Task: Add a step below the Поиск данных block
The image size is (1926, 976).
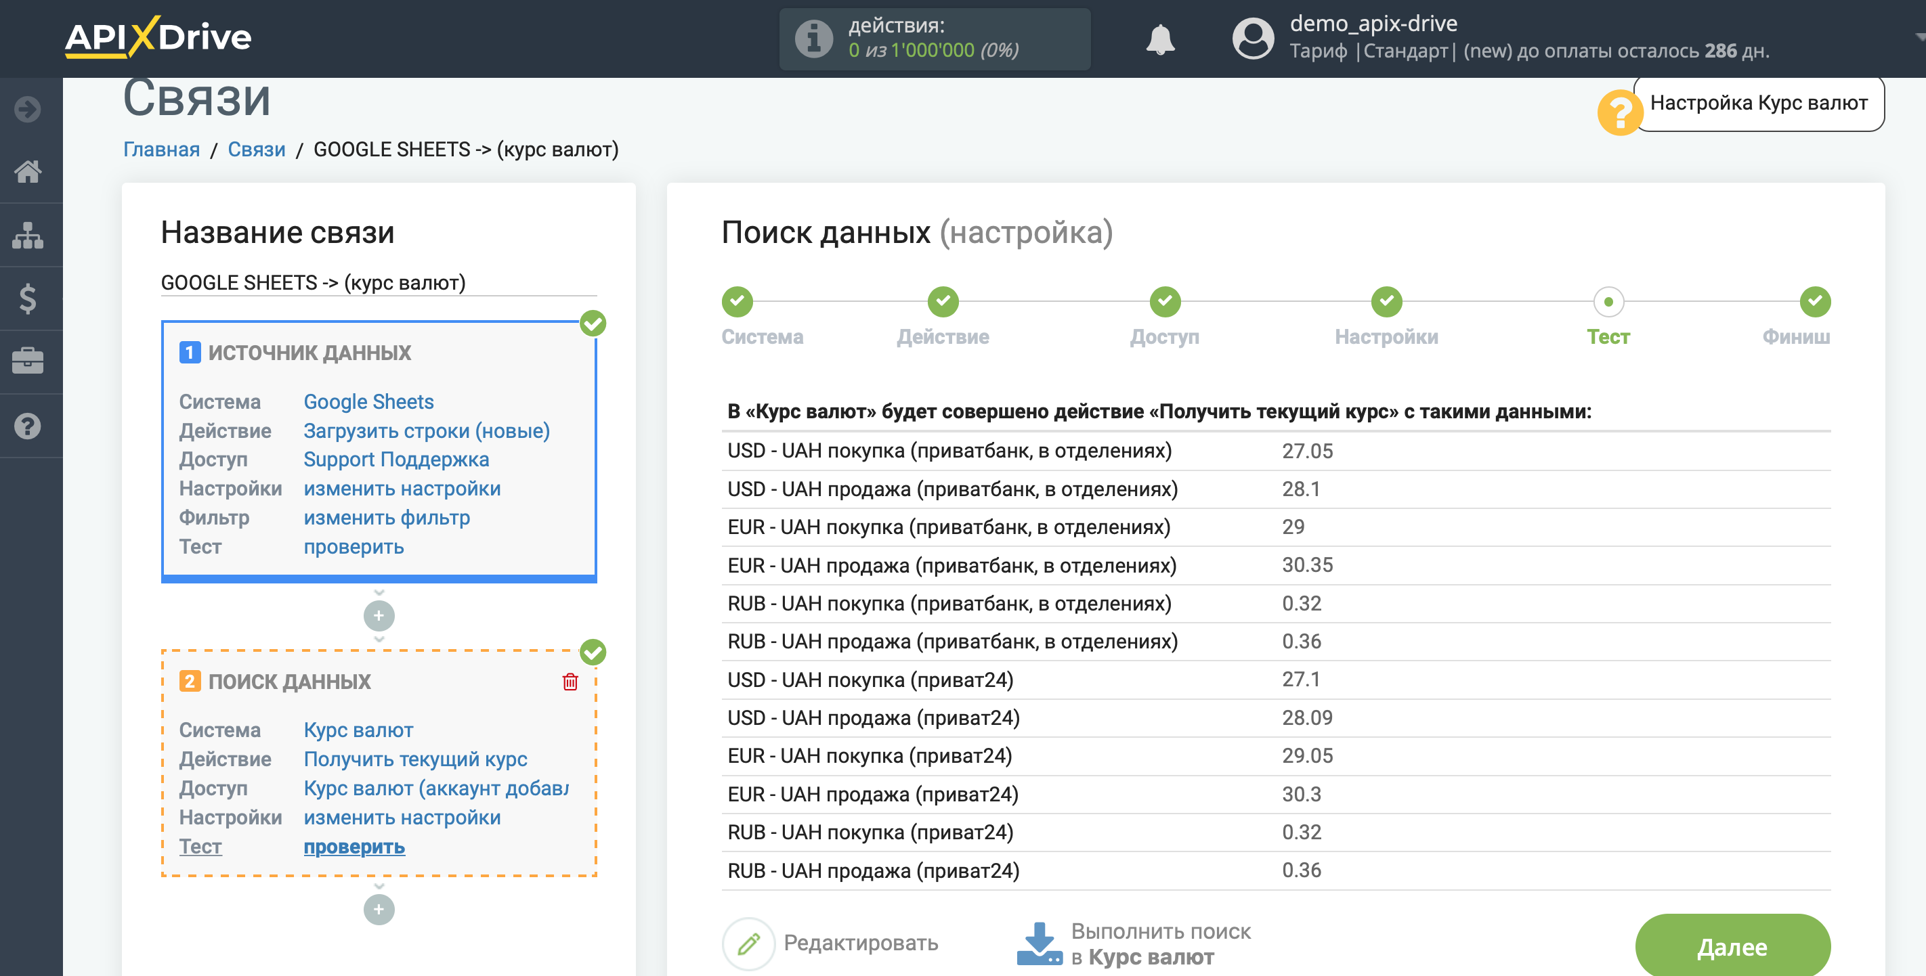Action: (x=379, y=909)
